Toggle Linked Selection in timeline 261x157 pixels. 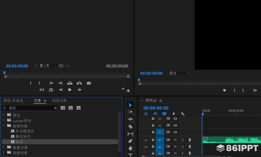pyautogui.click(x=164, y=114)
